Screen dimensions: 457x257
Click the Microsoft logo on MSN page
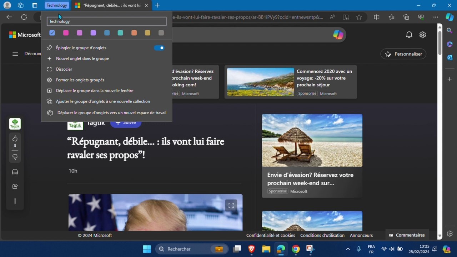(x=25, y=35)
